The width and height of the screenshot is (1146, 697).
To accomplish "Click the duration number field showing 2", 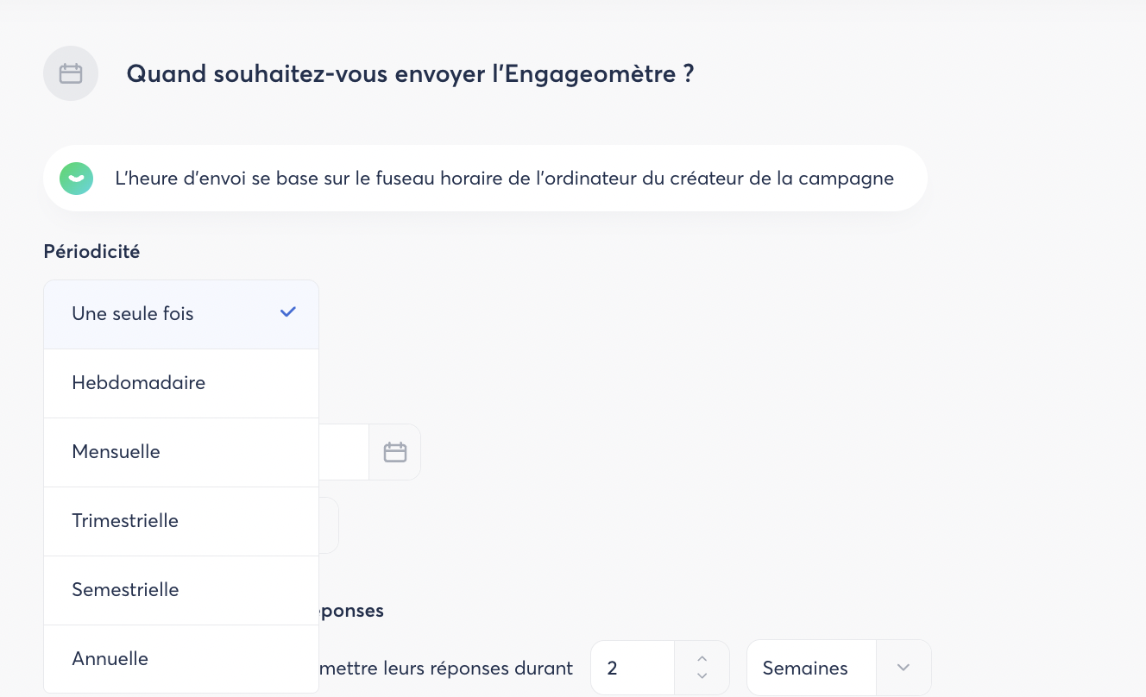I will point(632,668).
